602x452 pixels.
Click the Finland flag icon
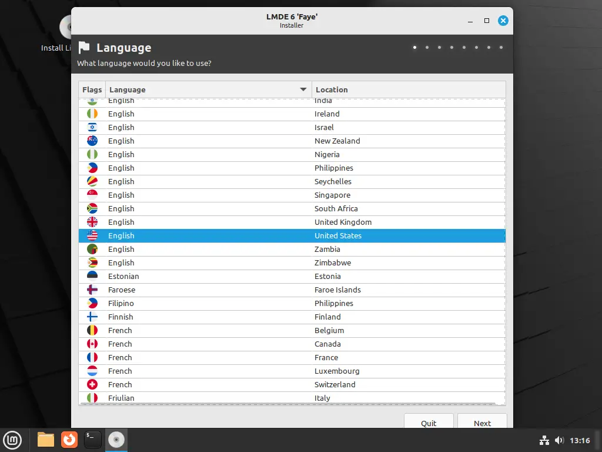pos(92,317)
